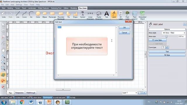
Task: Expand the Text section button
Action: [x=167, y=52]
